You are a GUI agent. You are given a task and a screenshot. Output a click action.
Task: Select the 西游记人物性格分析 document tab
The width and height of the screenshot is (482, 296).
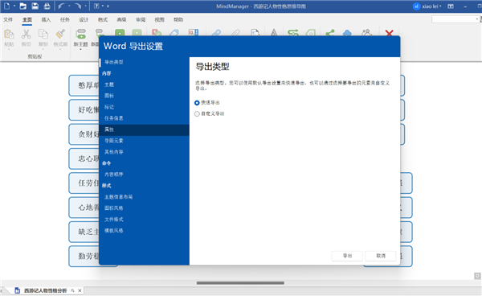point(46,290)
